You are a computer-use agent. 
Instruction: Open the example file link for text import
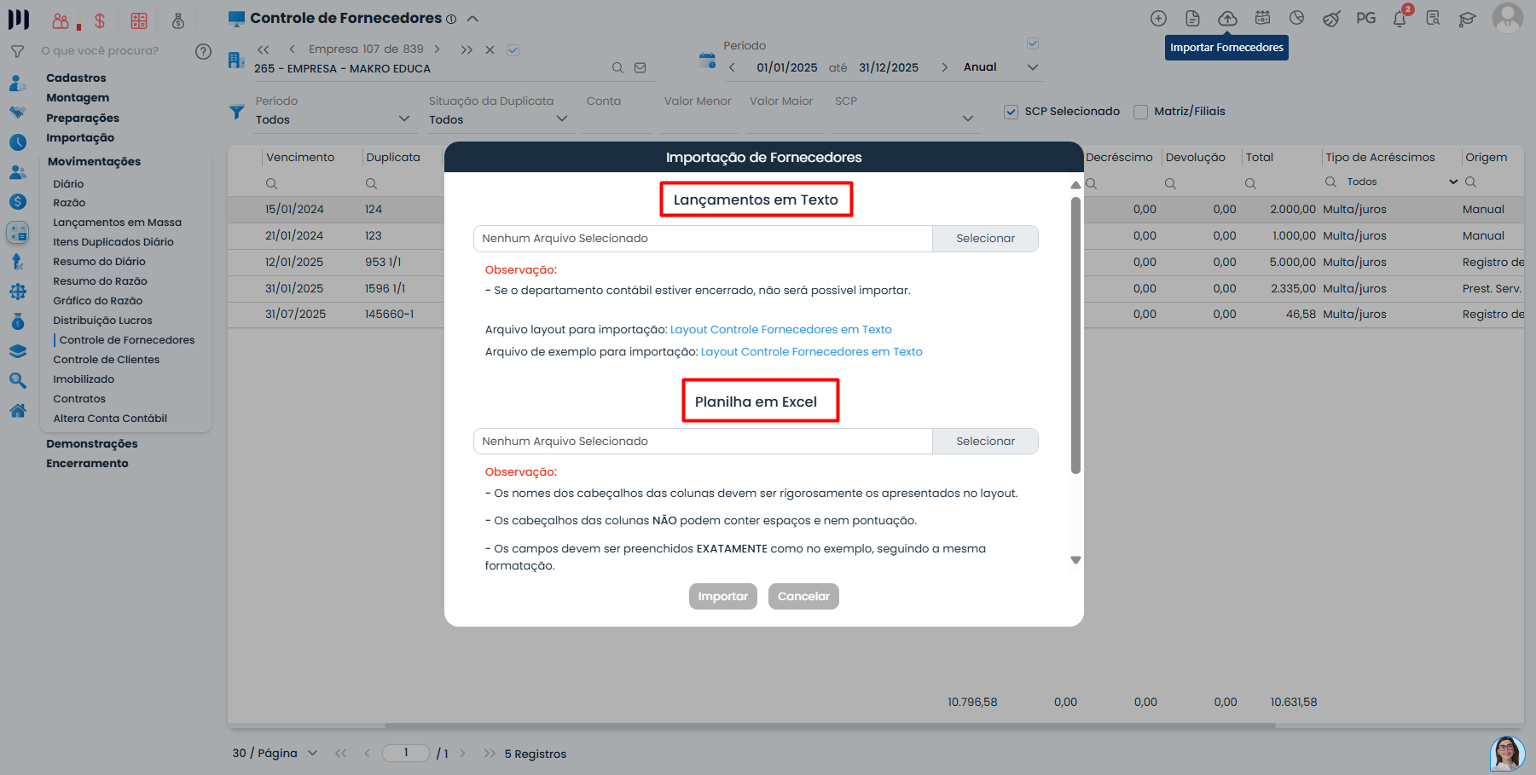coord(811,352)
